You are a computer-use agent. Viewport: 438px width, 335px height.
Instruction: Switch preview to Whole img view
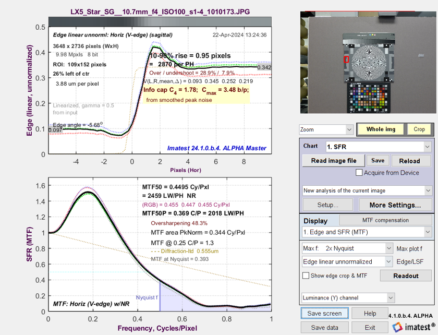point(381,129)
